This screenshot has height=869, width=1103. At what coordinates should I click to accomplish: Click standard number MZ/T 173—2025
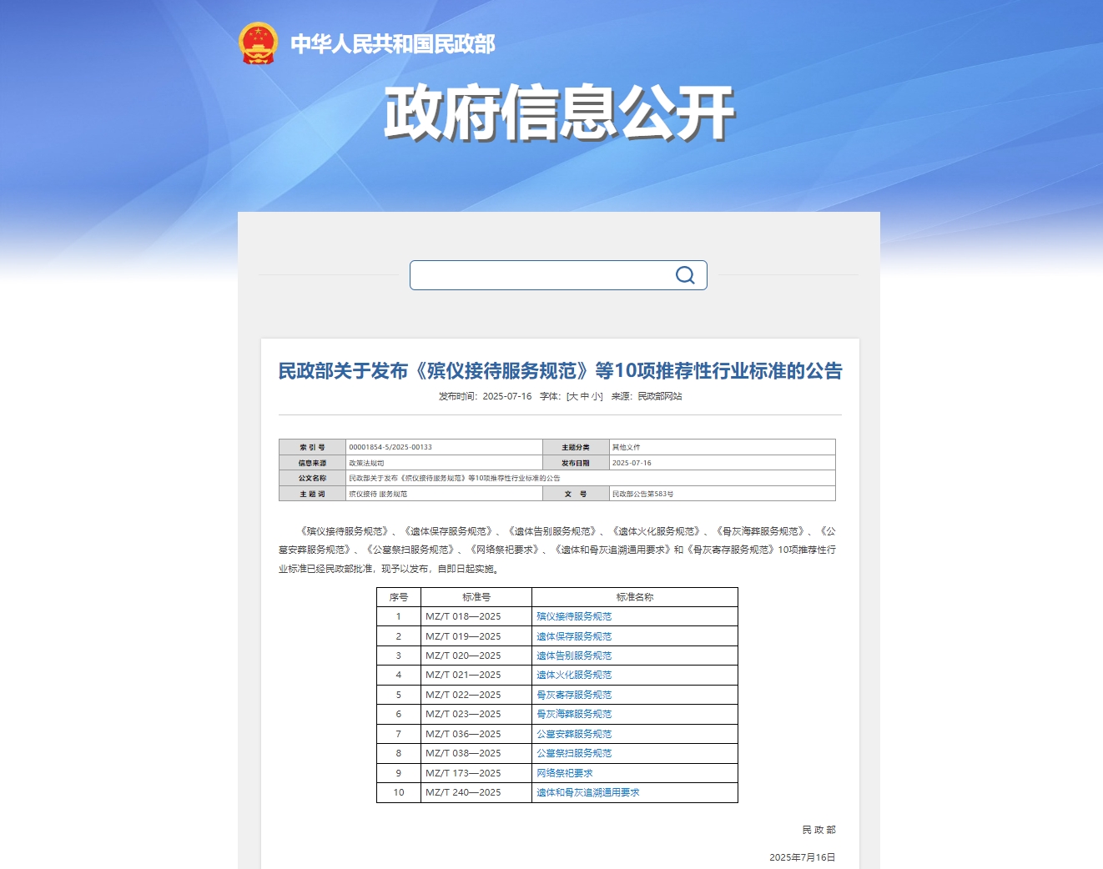tap(463, 773)
